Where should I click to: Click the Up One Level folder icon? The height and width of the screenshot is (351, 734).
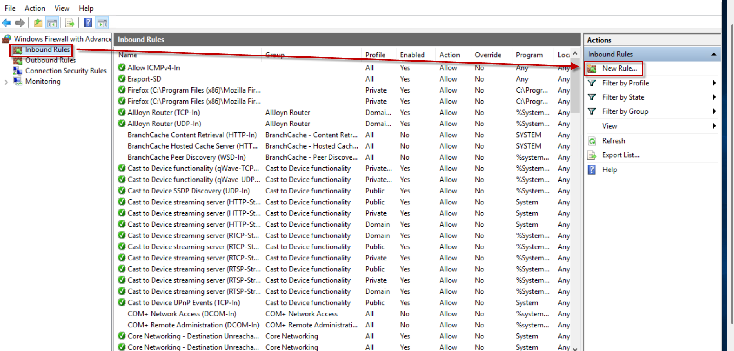(x=38, y=23)
